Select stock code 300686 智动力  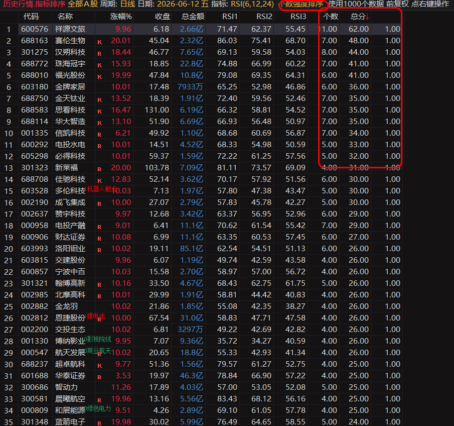(35, 387)
